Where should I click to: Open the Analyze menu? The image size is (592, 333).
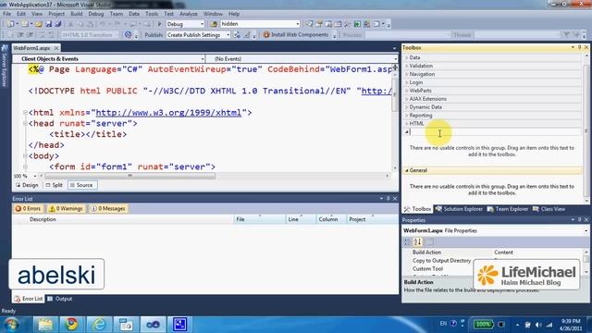189,14
